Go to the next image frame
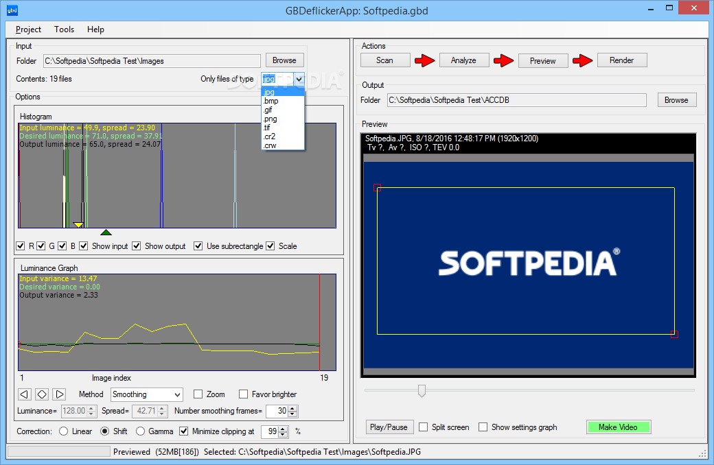714x465 pixels. (x=59, y=394)
